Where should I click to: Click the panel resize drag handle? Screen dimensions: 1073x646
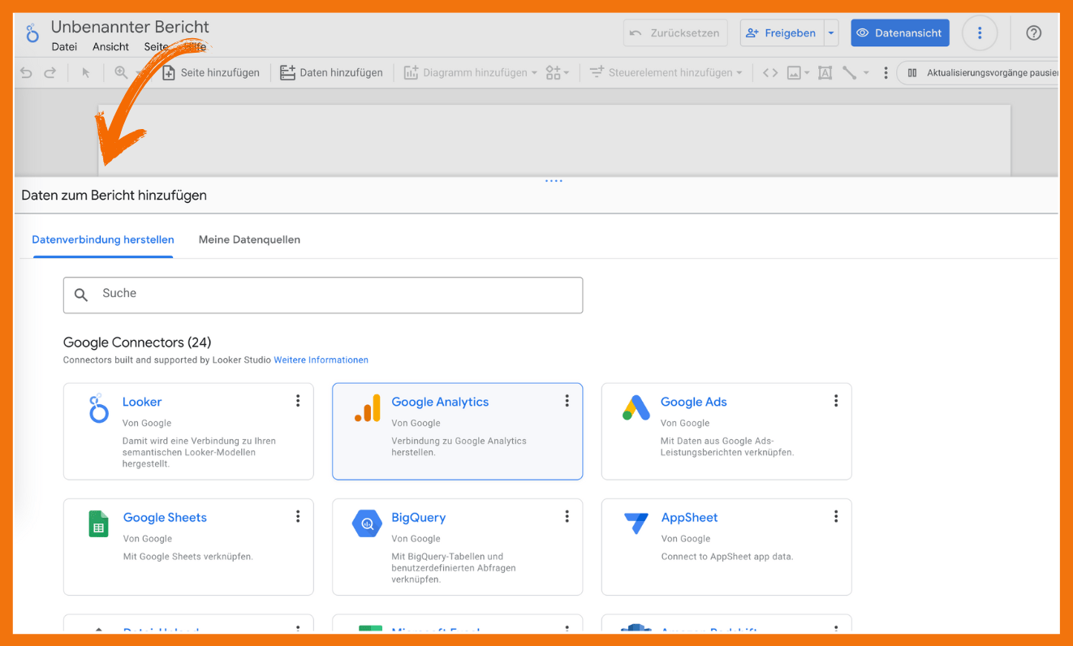pyautogui.click(x=554, y=181)
